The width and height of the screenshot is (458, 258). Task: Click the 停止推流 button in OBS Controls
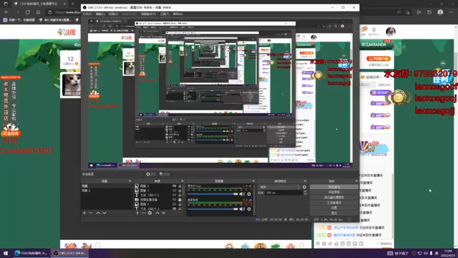pos(334,187)
